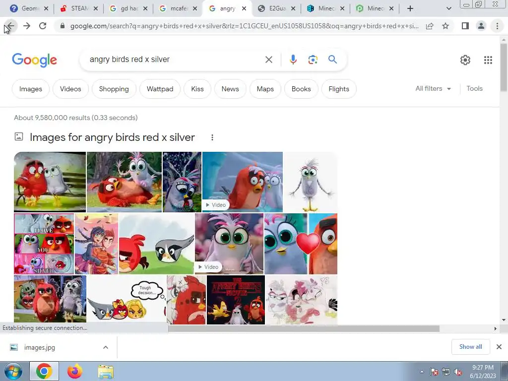The image size is (508, 381).
Task: Open the Angry Birds Movie 2 poster thumbnail
Action: (236, 300)
